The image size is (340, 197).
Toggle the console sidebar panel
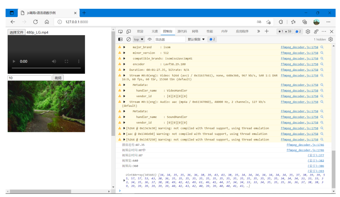tap(120, 39)
